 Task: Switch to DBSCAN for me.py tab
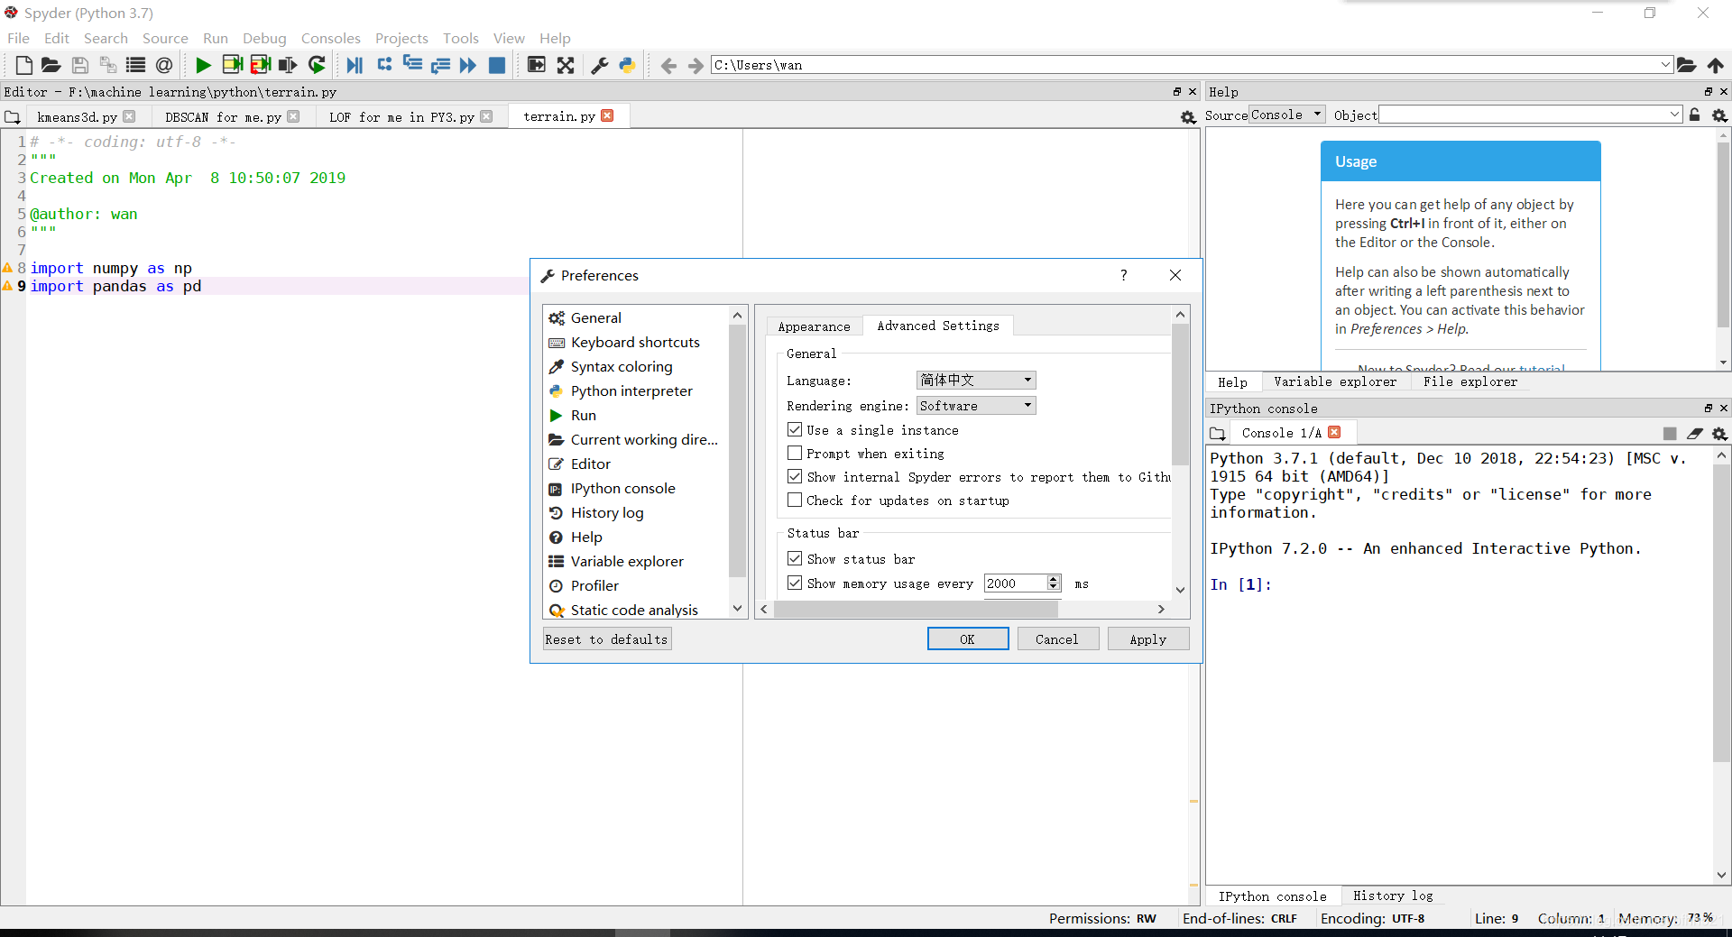(x=223, y=117)
